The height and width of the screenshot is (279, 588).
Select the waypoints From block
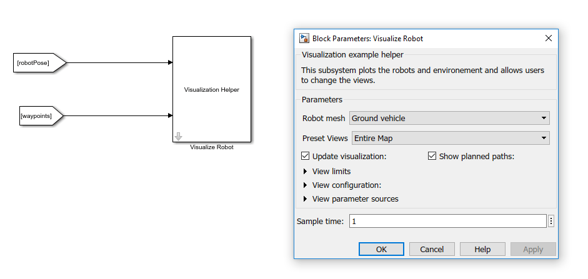pos(39,115)
